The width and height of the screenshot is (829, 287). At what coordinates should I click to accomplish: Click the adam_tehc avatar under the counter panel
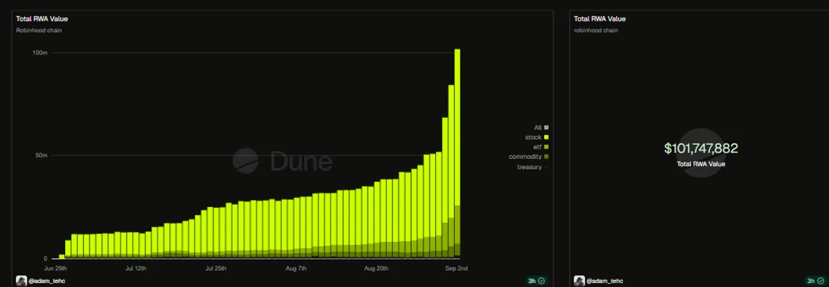point(579,281)
